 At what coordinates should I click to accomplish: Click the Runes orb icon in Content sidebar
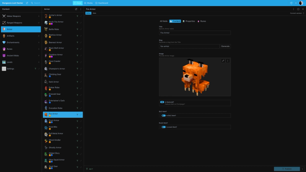(4, 49)
